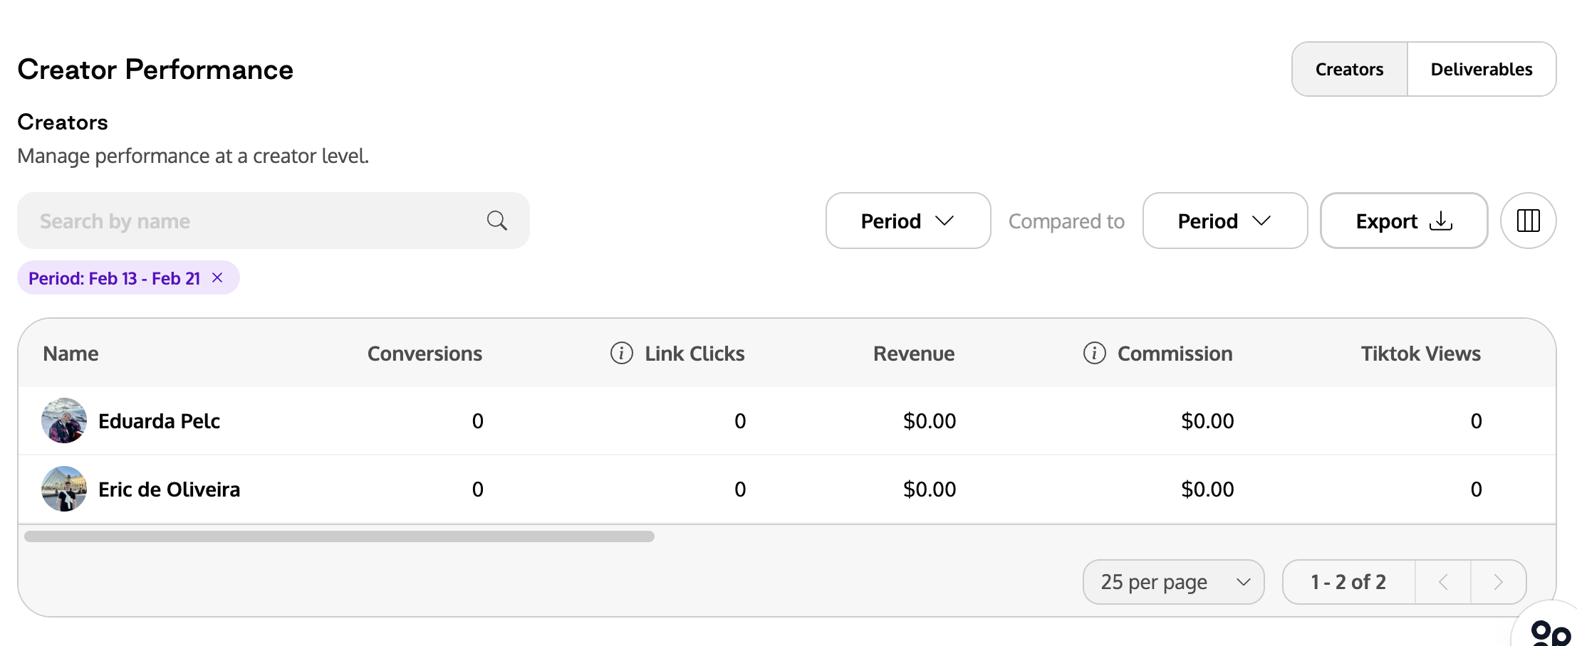The width and height of the screenshot is (1577, 646).
Task: Switch to the Deliverables tab
Action: (x=1482, y=69)
